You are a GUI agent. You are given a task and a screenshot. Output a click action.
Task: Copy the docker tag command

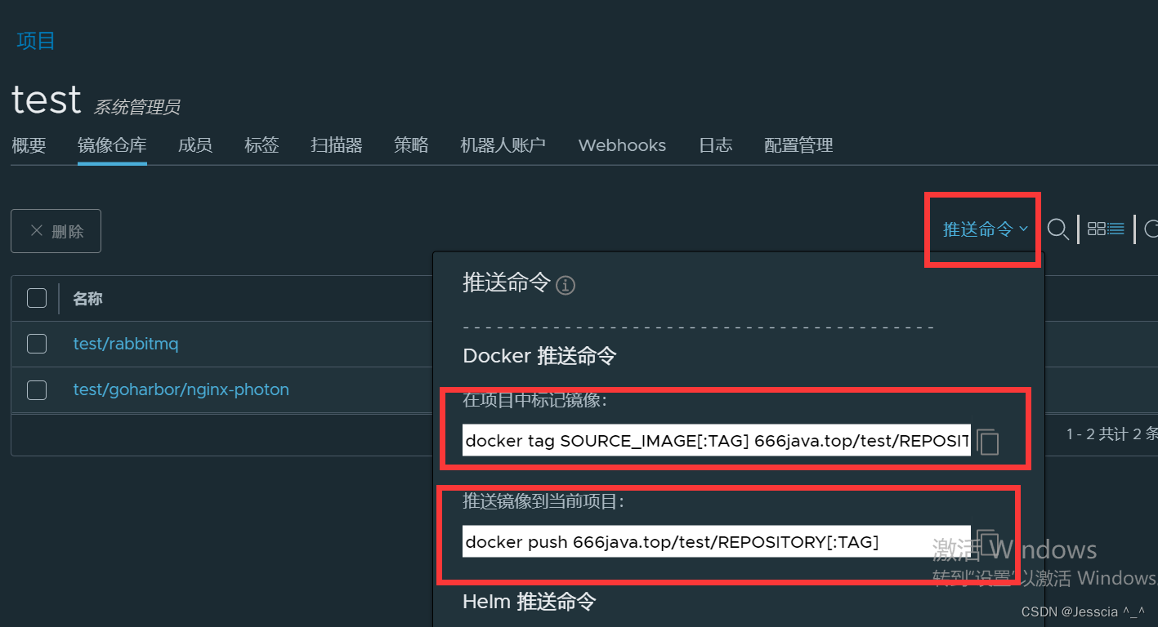click(987, 442)
